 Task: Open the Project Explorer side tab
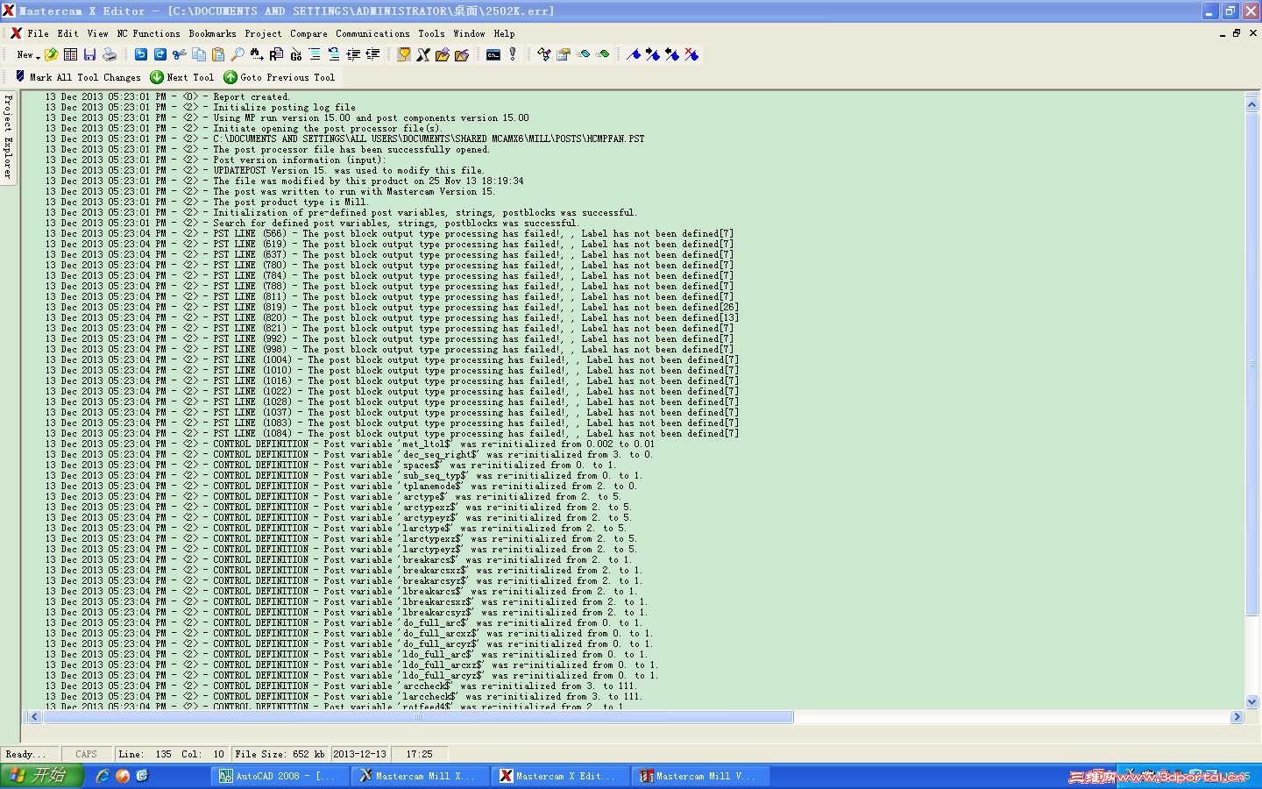(8, 136)
